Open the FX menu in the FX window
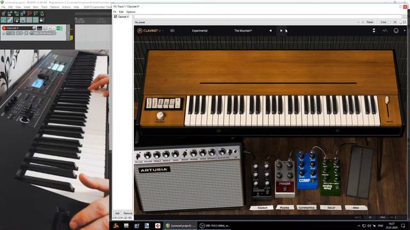 point(115,12)
